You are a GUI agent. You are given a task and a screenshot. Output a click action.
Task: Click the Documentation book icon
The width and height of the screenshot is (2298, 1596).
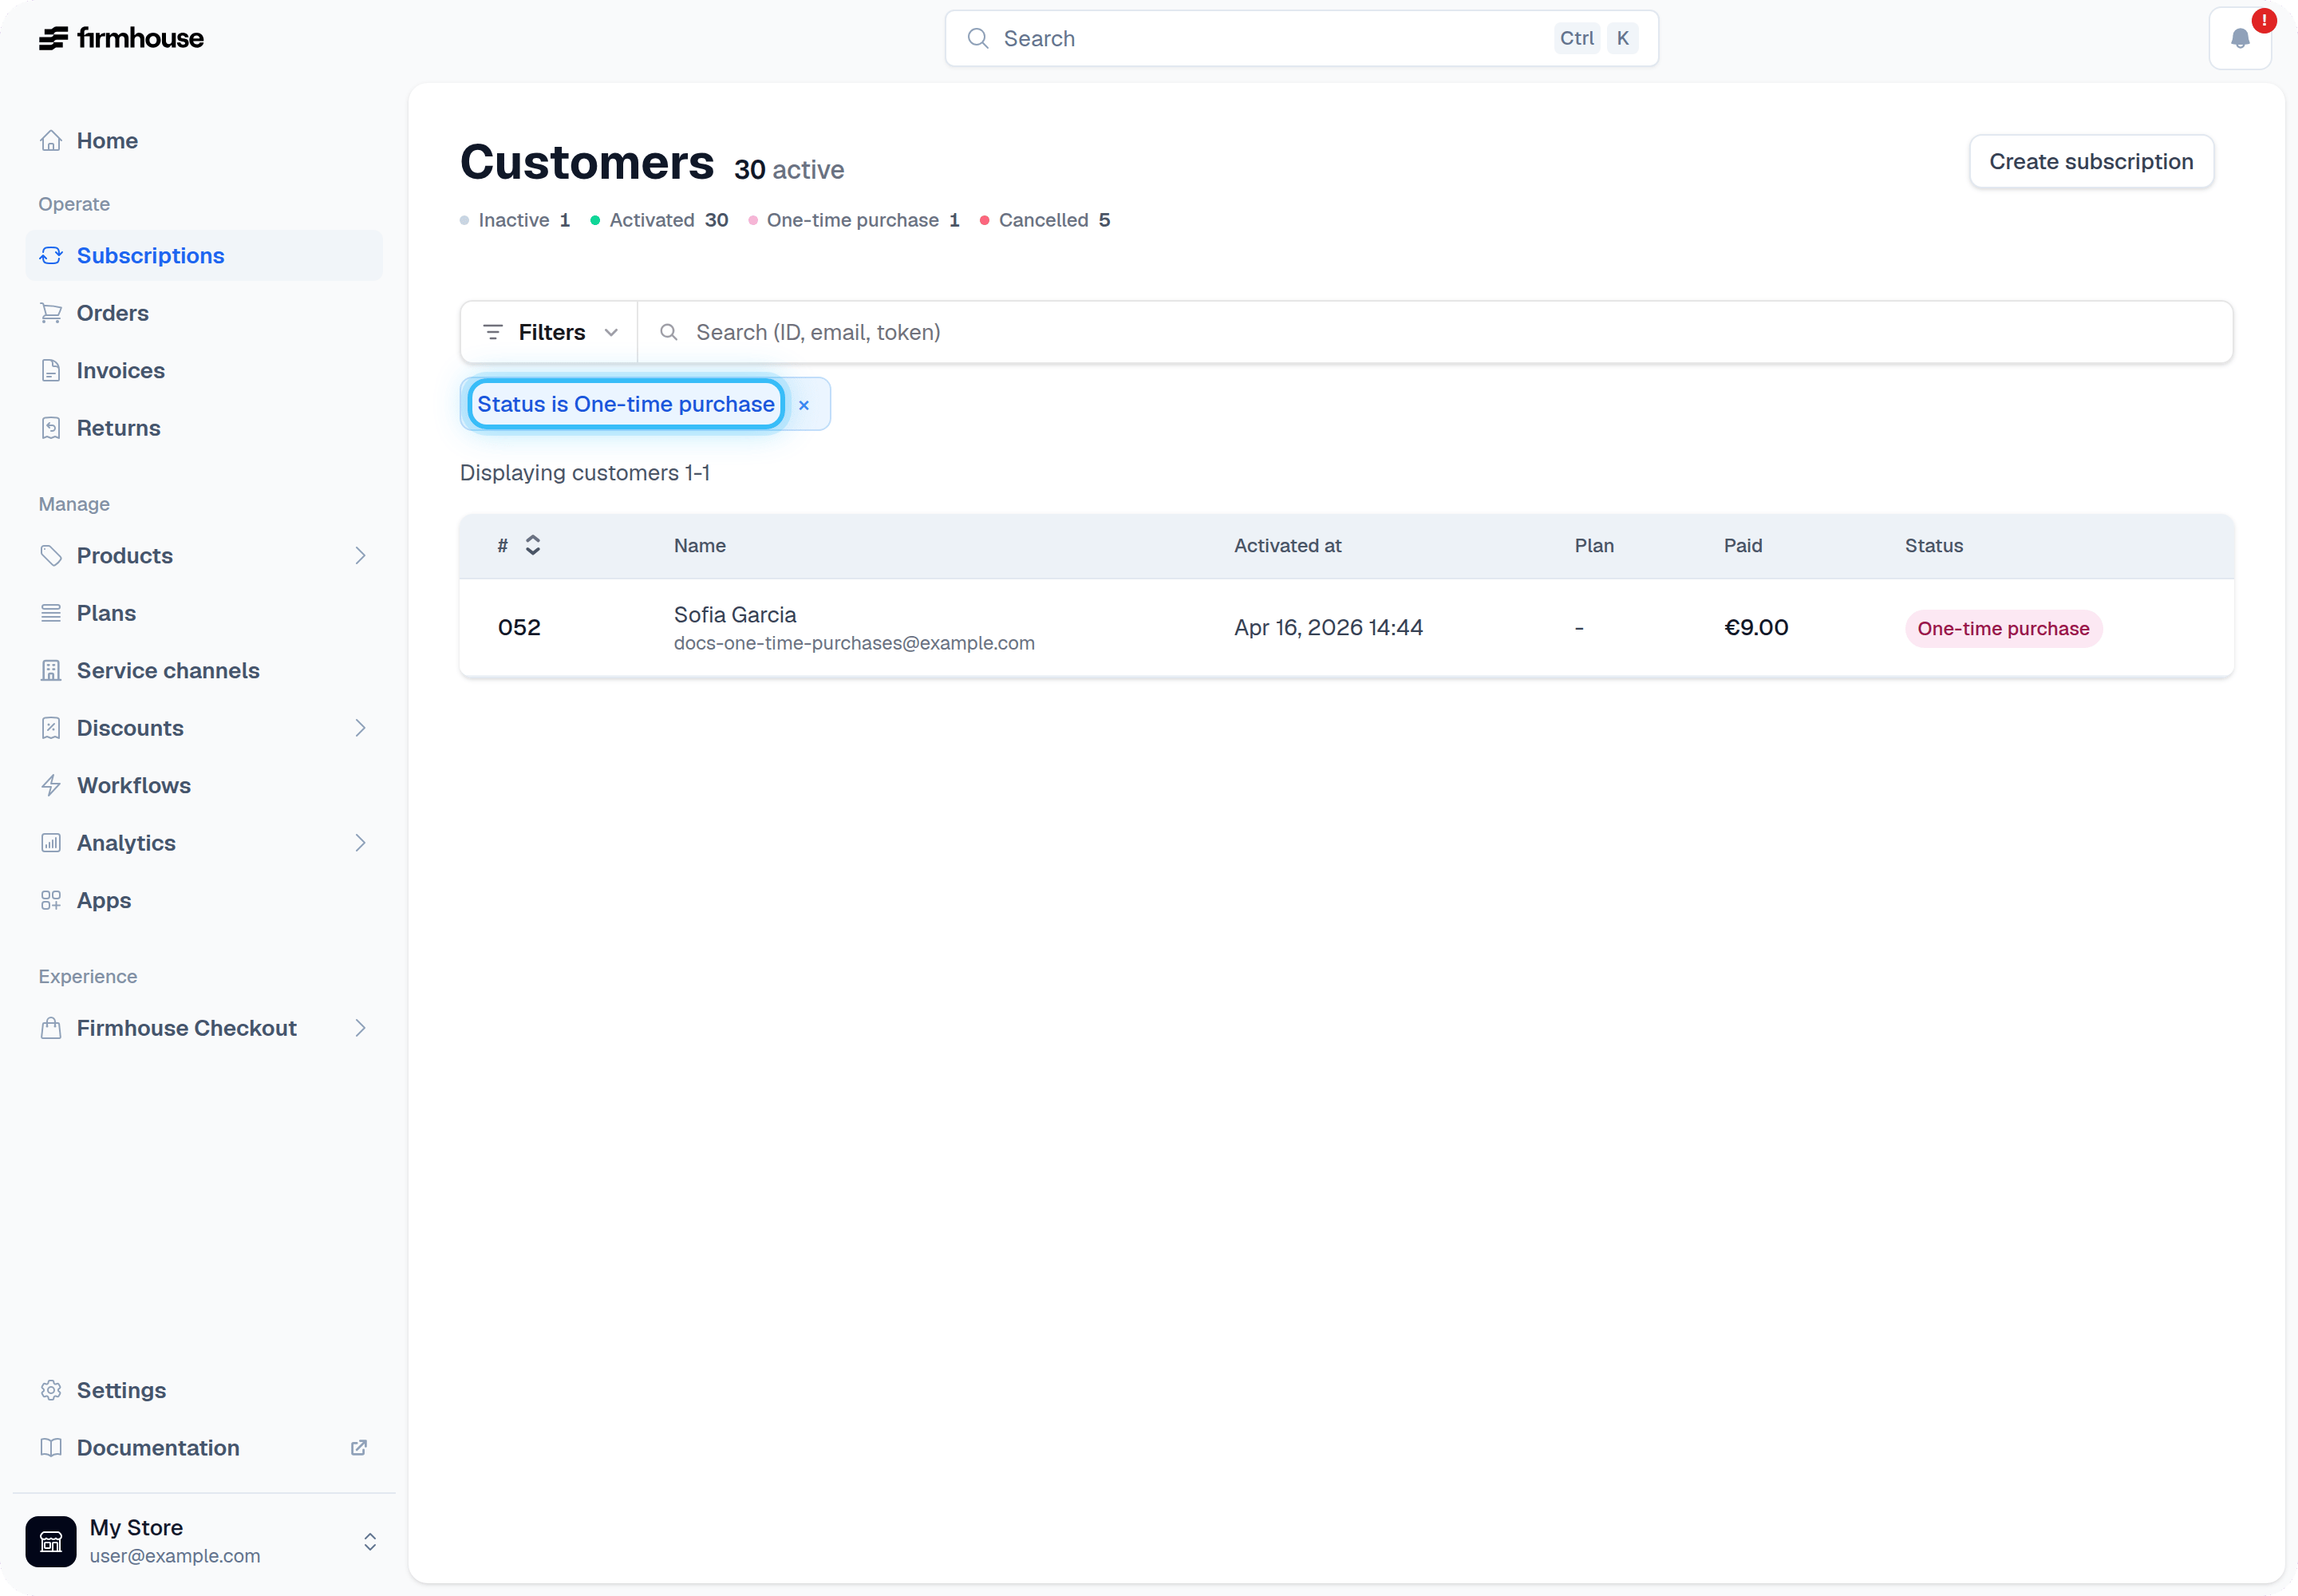tap(51, 1448)
